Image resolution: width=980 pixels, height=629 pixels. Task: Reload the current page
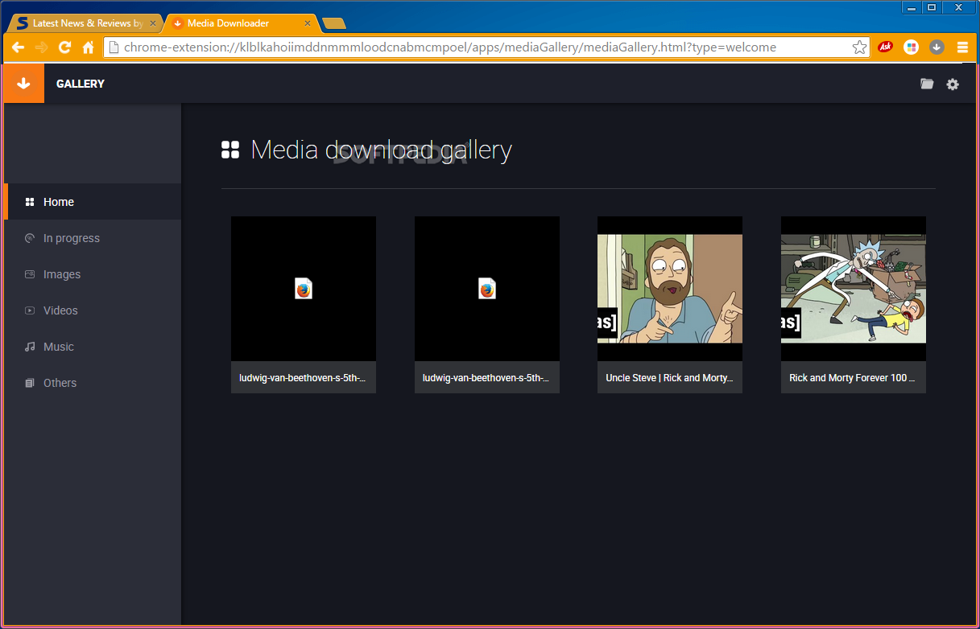pos(64,47)
